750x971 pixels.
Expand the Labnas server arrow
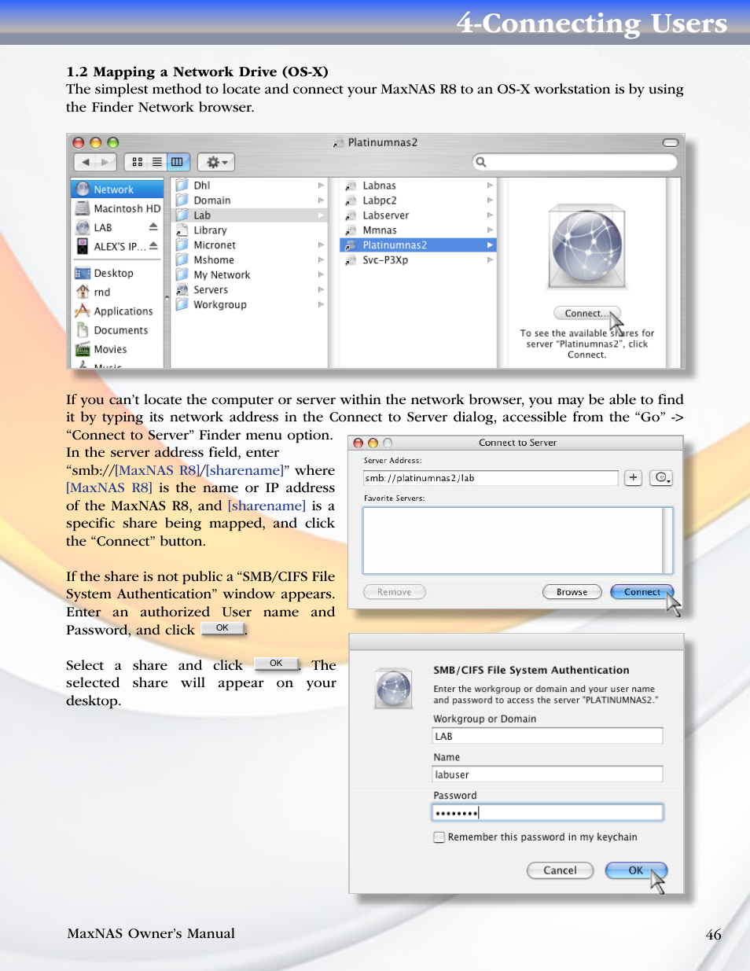[x=490, y=186]
